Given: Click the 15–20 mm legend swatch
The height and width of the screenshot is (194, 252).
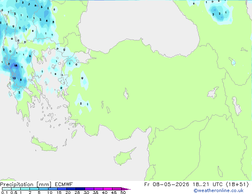Looking at the screenshot, I should (x=62, y=189).
